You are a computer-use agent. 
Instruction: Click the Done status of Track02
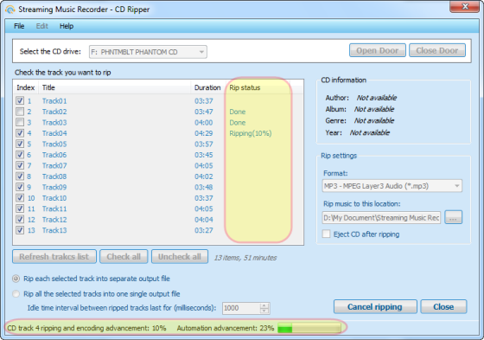point(238,112)
